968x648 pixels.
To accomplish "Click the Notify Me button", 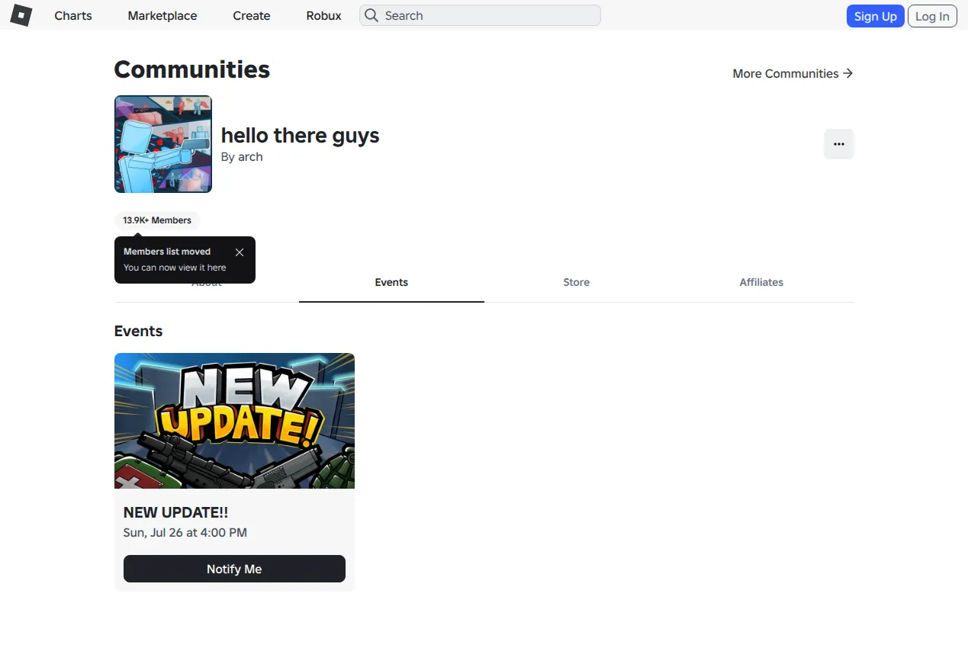I will (234, 569).
